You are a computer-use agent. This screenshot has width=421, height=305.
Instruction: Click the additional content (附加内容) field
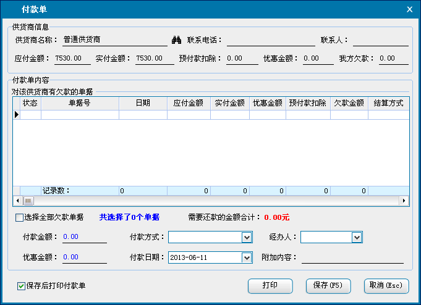tap(352, 257)
